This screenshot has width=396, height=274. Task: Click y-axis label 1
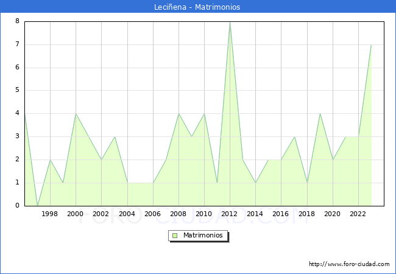[x=17, y=182]
